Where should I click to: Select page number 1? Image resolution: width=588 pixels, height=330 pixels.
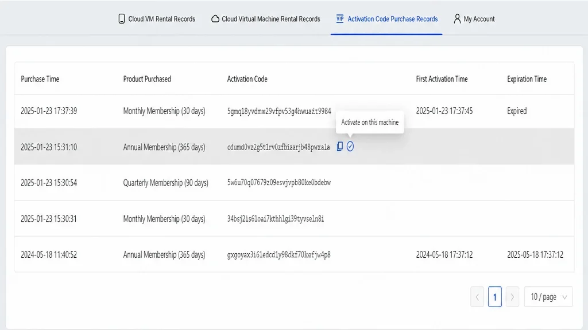point(494,297)
